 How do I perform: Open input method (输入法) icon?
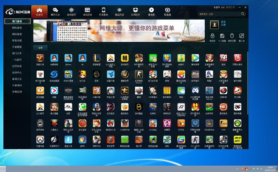(241, 36)
